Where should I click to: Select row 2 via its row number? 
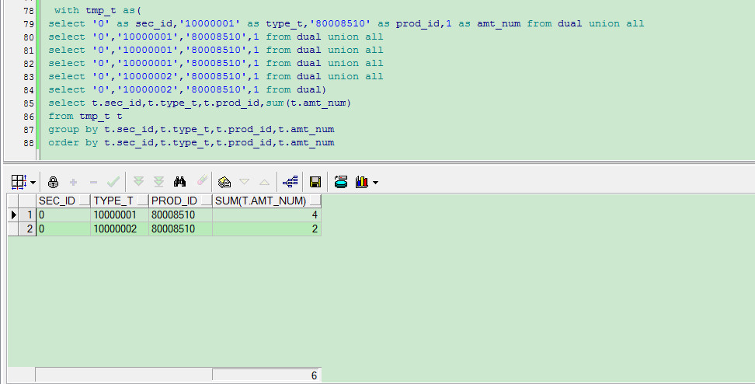pos(29,229)
